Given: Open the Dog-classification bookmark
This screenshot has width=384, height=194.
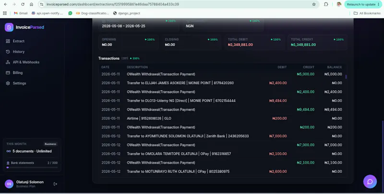Looking at the screenshot, I should pyautogui.click(x=92, y=13).
